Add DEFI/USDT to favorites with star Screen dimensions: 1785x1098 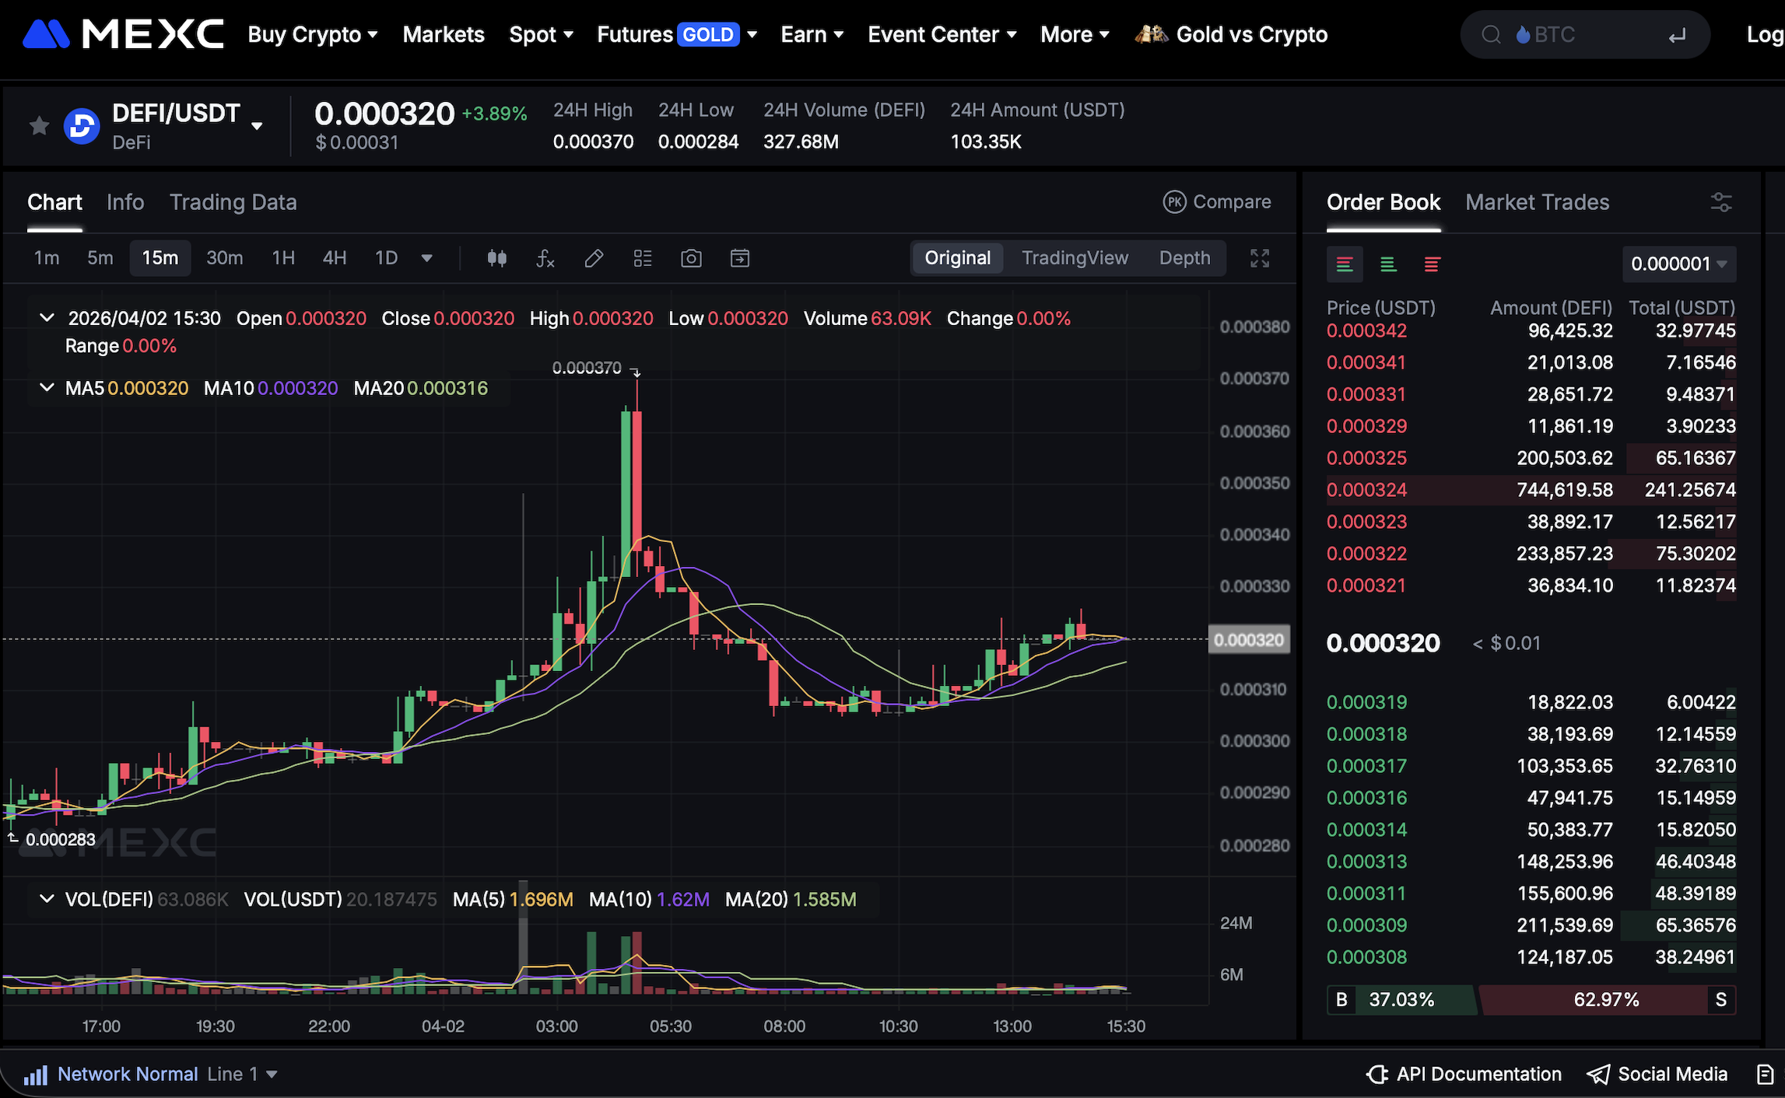point(39,125)
